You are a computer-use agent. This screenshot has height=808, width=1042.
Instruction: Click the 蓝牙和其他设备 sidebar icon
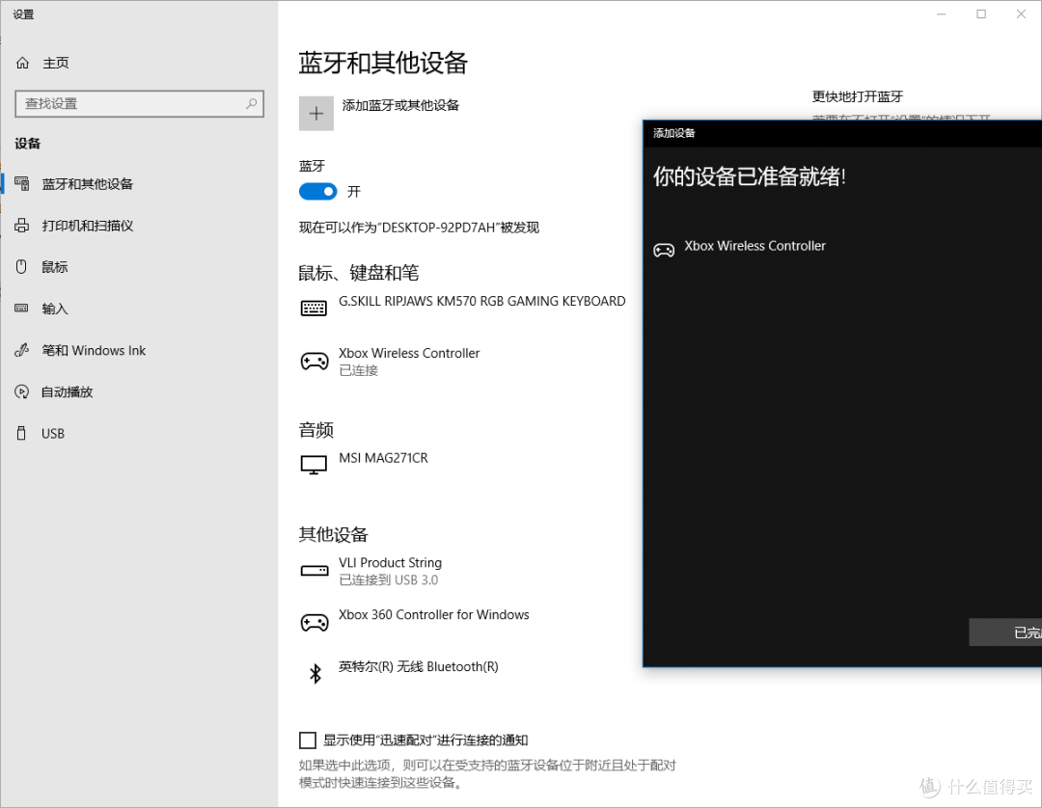(x=22, y=184)
